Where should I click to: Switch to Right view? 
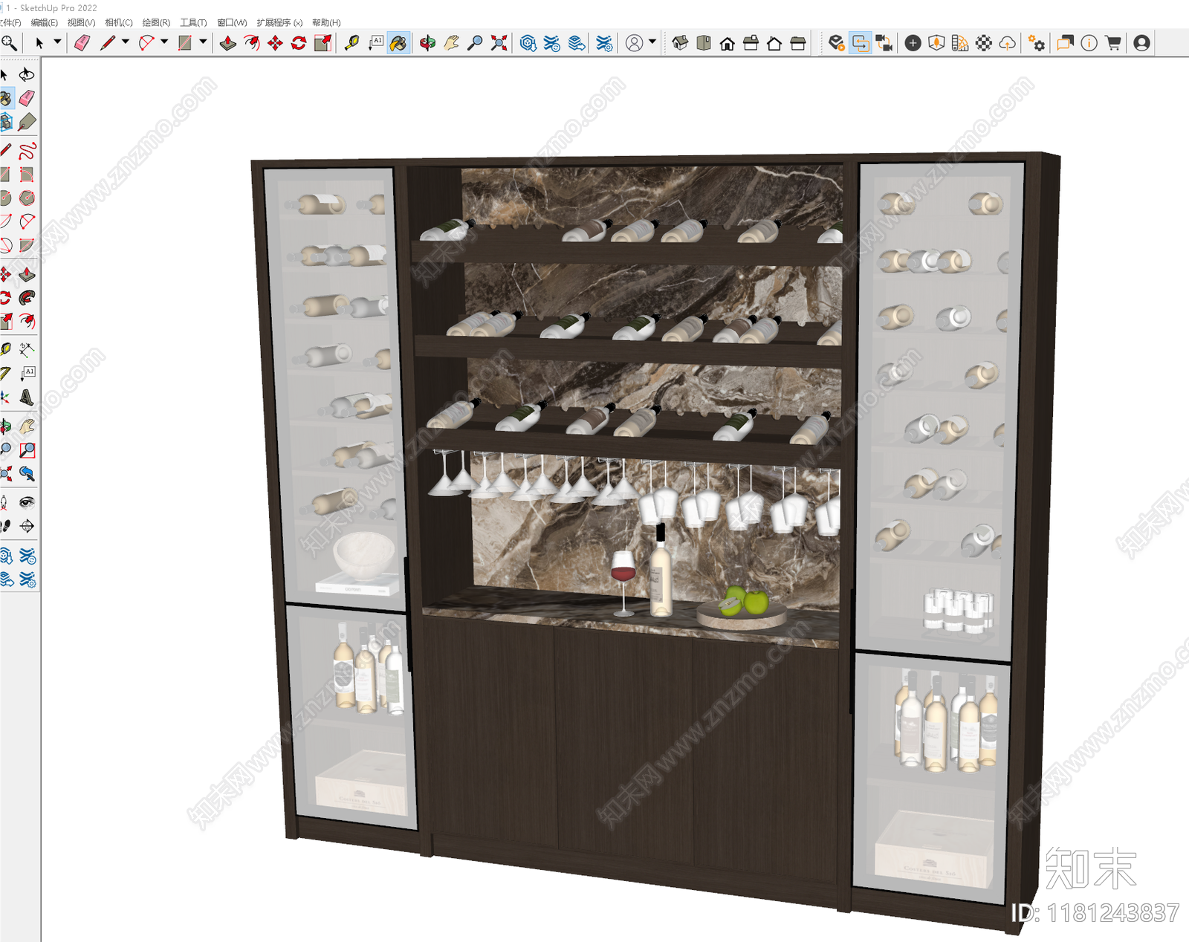tap(751, 43)
